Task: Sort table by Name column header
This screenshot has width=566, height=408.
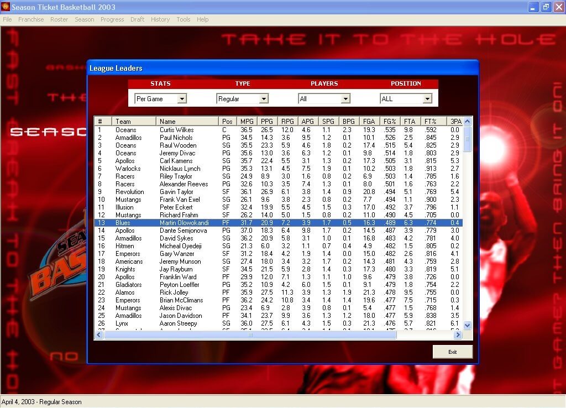Action: click(x=187, y=121)
